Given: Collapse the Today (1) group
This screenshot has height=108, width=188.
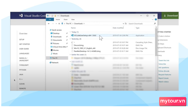Looking at the screenshot, I should pos(70,32).
